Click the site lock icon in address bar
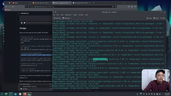The width and height of the screenshot is (171, 96). click(x=29, y=7)
